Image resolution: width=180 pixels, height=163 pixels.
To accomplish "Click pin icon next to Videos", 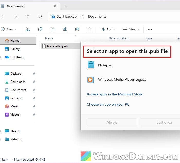I will (34, 115).
